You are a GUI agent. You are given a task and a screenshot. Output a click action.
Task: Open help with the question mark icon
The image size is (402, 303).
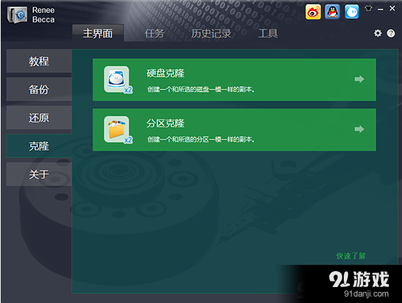391,33
